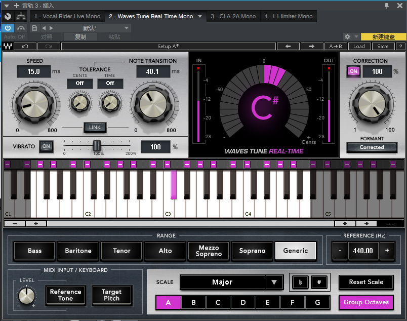Click the reference frequency 440.00 field
The height and width of the screenshot is (321, 407).
(x=363, y=251)
